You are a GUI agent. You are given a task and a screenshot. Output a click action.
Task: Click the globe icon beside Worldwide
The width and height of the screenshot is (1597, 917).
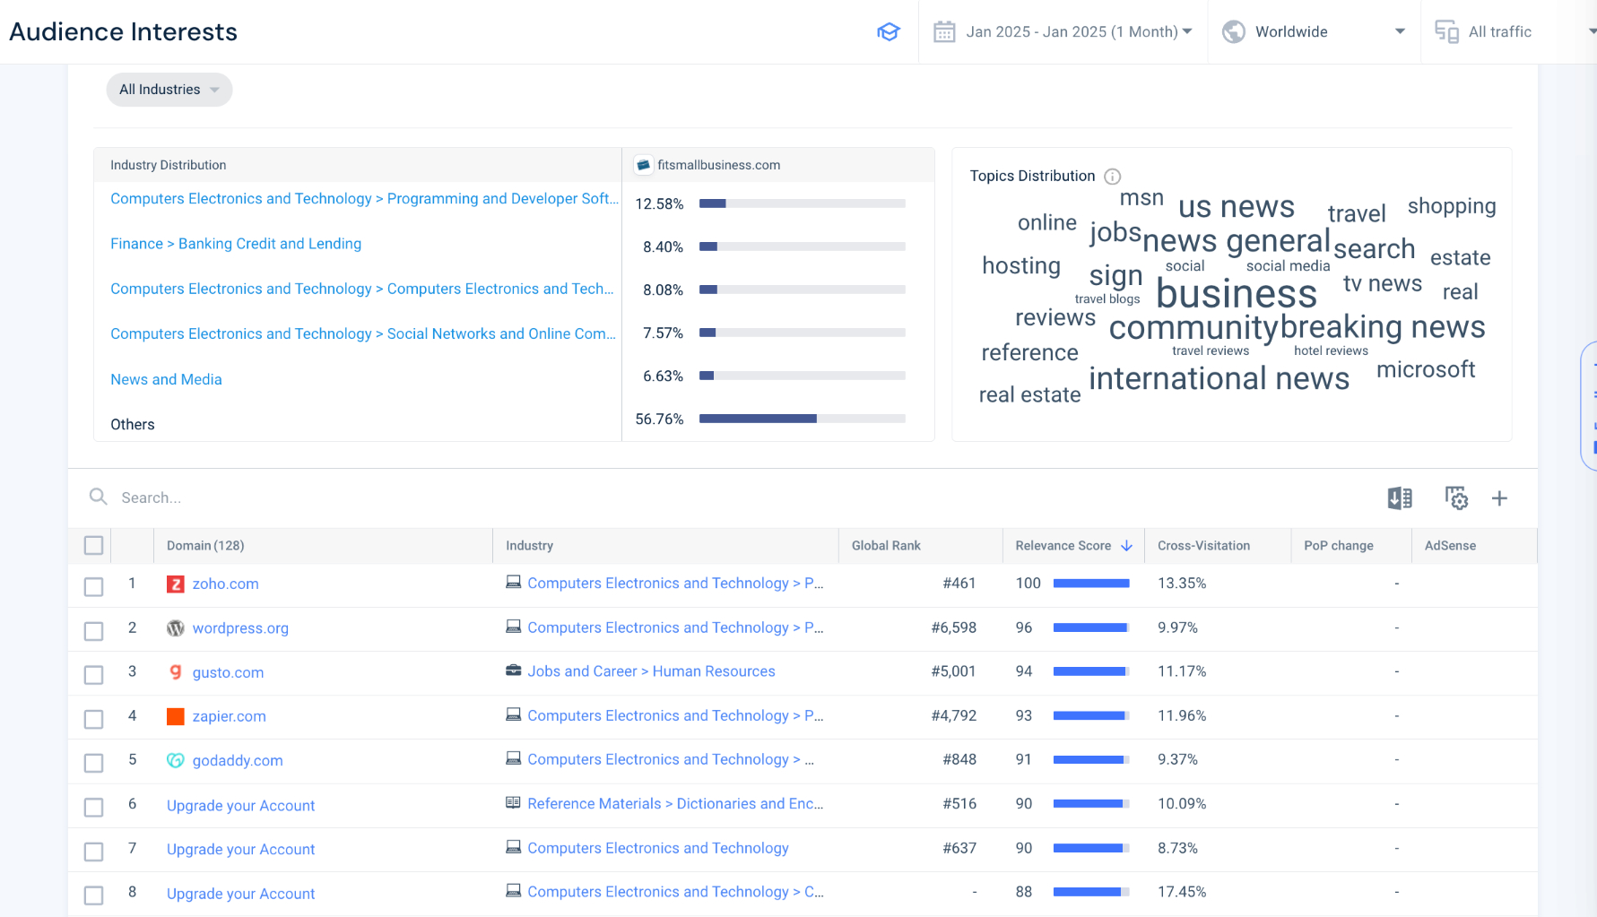(1234, 31)
